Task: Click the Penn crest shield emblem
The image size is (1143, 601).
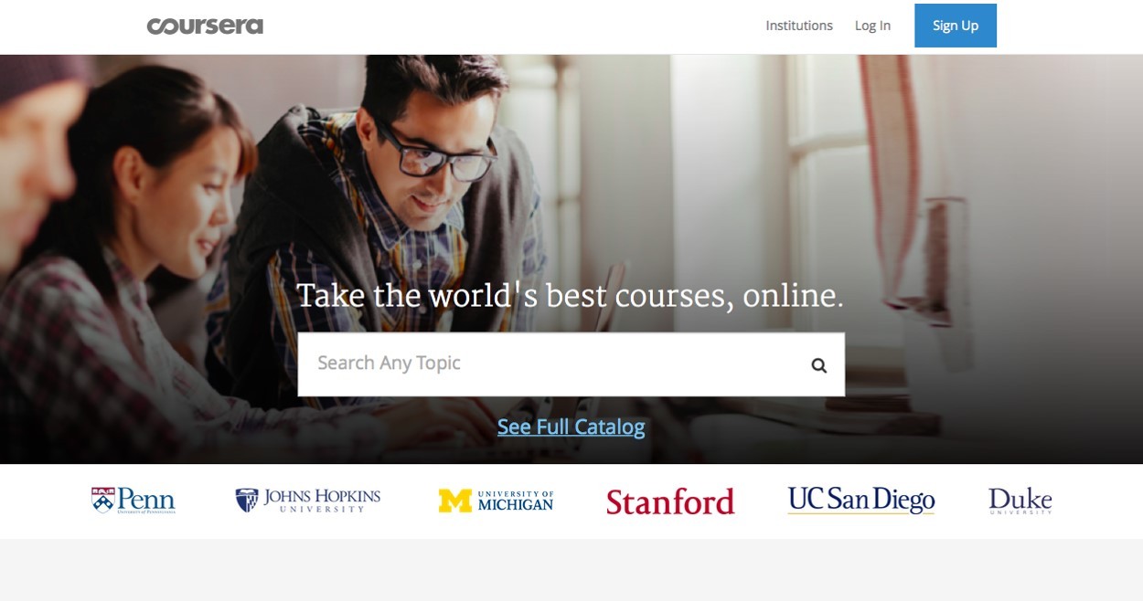Action: [102, 499]
